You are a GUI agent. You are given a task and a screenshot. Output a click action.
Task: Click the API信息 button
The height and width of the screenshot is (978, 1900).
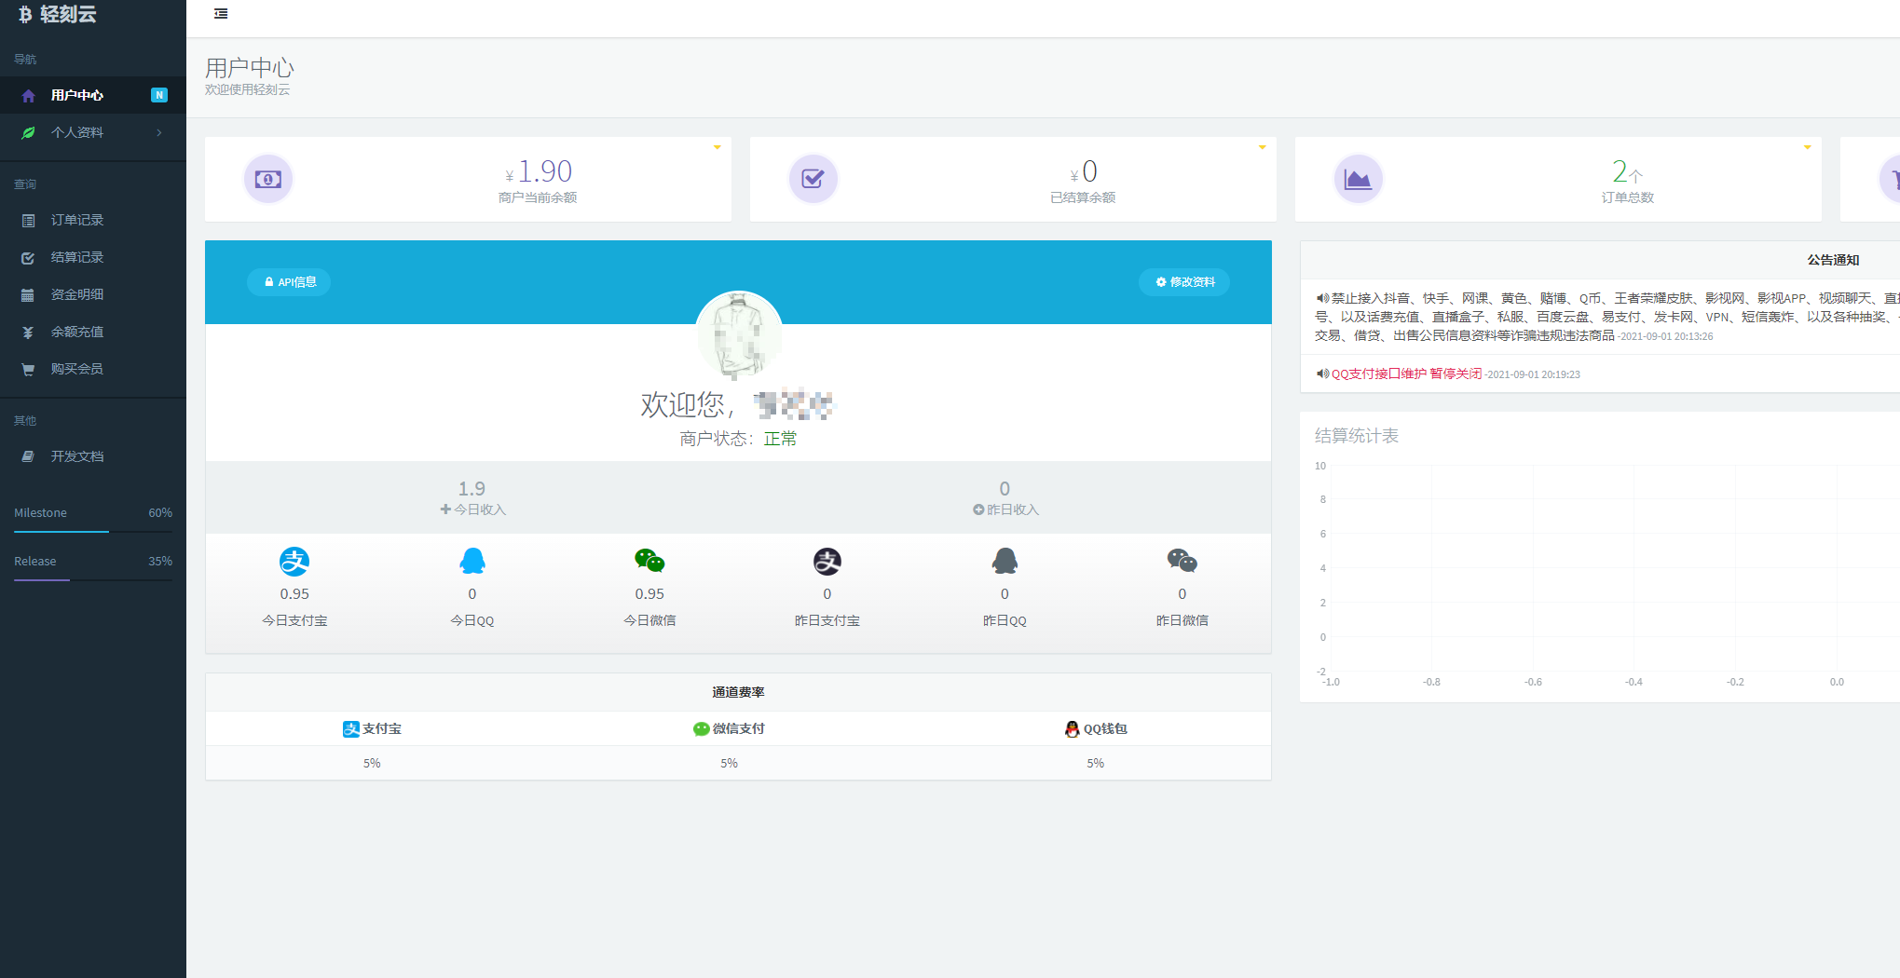290,282
